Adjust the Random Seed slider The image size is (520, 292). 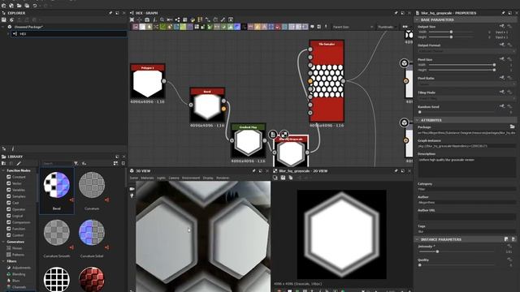457,112
